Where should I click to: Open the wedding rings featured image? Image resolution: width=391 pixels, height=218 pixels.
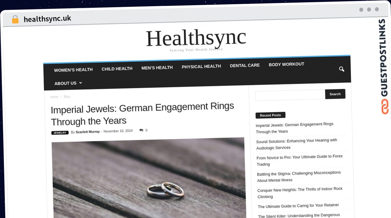pyautogui.click(x=149, y=177)
